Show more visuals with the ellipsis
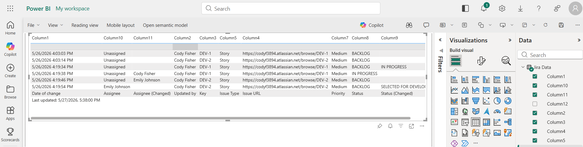 pos(475,143)
